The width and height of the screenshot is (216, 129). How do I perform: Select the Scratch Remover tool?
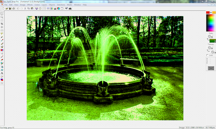2,57
